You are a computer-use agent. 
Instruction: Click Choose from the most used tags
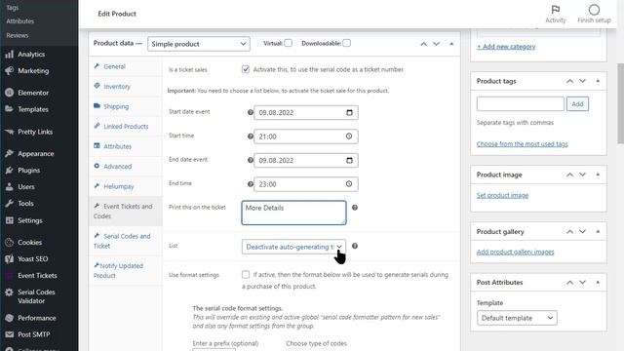click(523, 144)
